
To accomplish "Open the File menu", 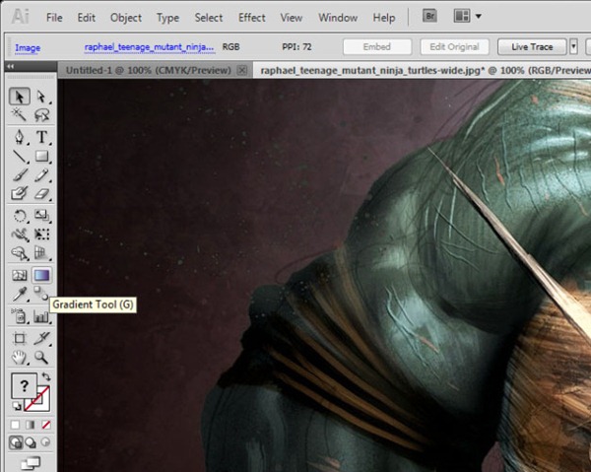I will pos(54,18).
